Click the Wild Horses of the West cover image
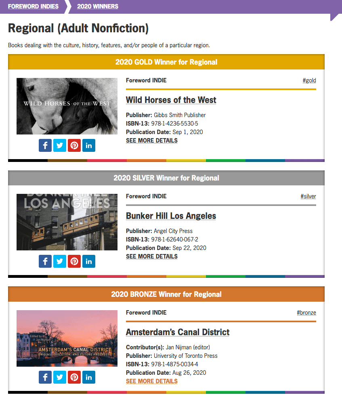This screenshot has width=342, height=399. [x=67, y=106]
